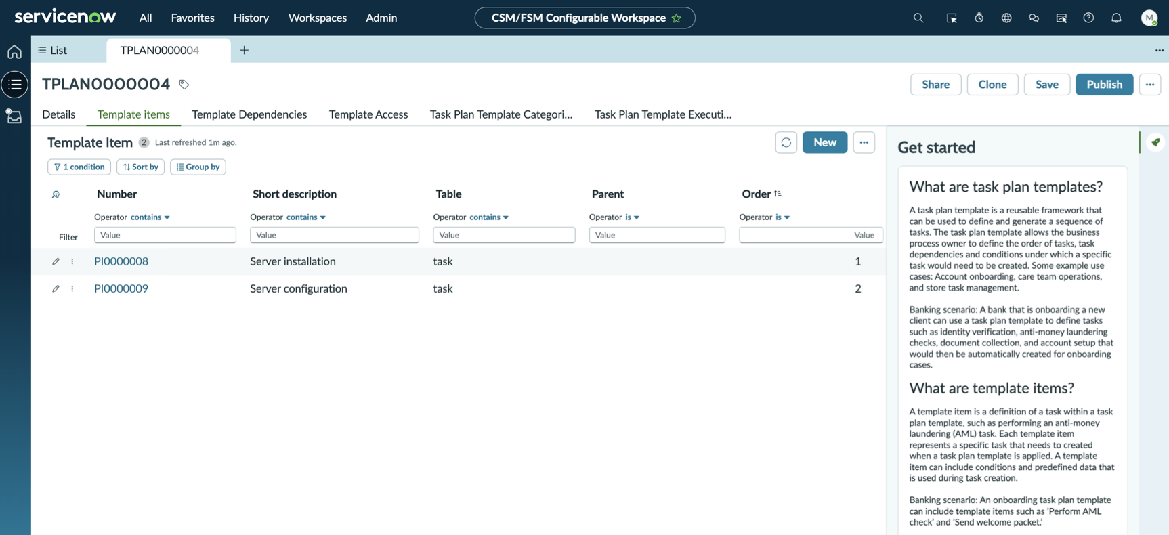Focus the Parent filter value field
The width and height of the screenshot is (1169, 535).
pyautogui.click(x=657, y=235)
